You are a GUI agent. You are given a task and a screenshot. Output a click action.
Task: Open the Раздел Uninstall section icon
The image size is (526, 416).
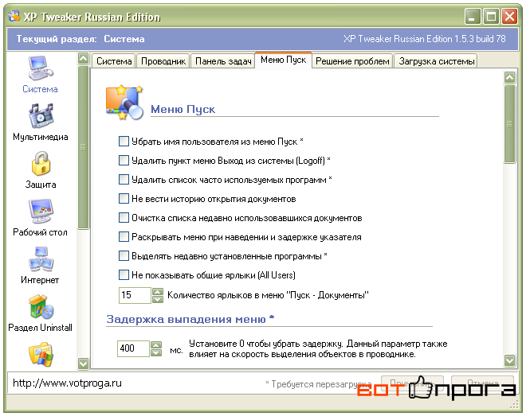(41, 306)
